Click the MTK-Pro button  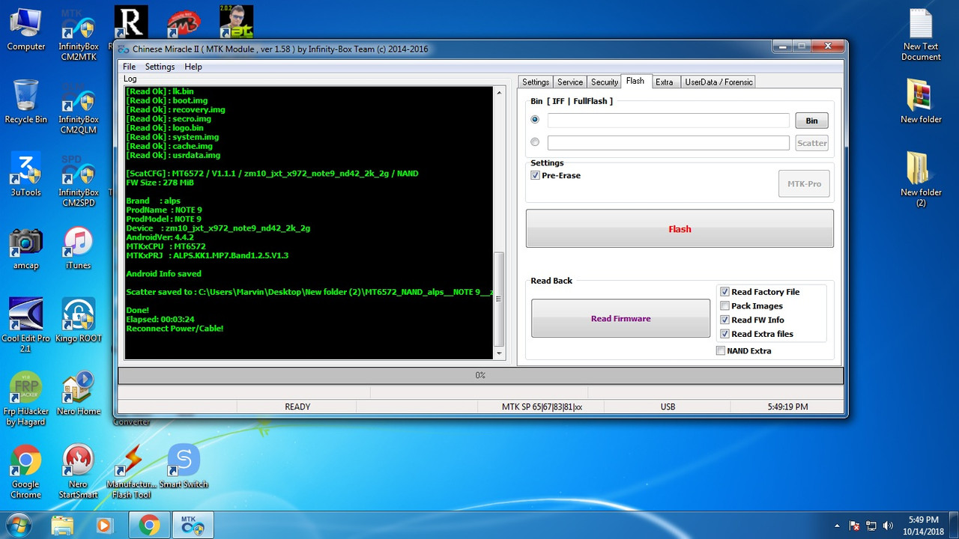804,183
